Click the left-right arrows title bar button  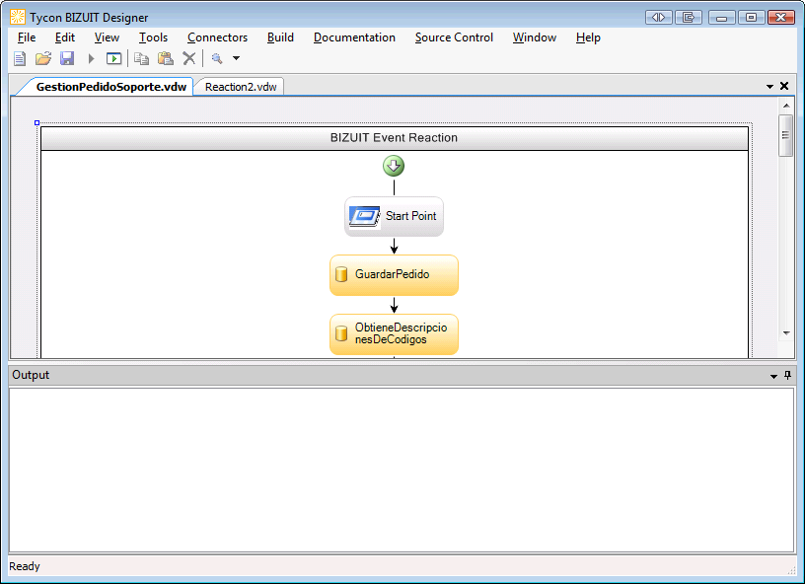(659, 18)
